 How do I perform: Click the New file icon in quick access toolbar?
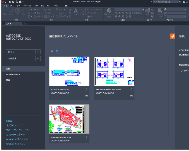(10, 2)
